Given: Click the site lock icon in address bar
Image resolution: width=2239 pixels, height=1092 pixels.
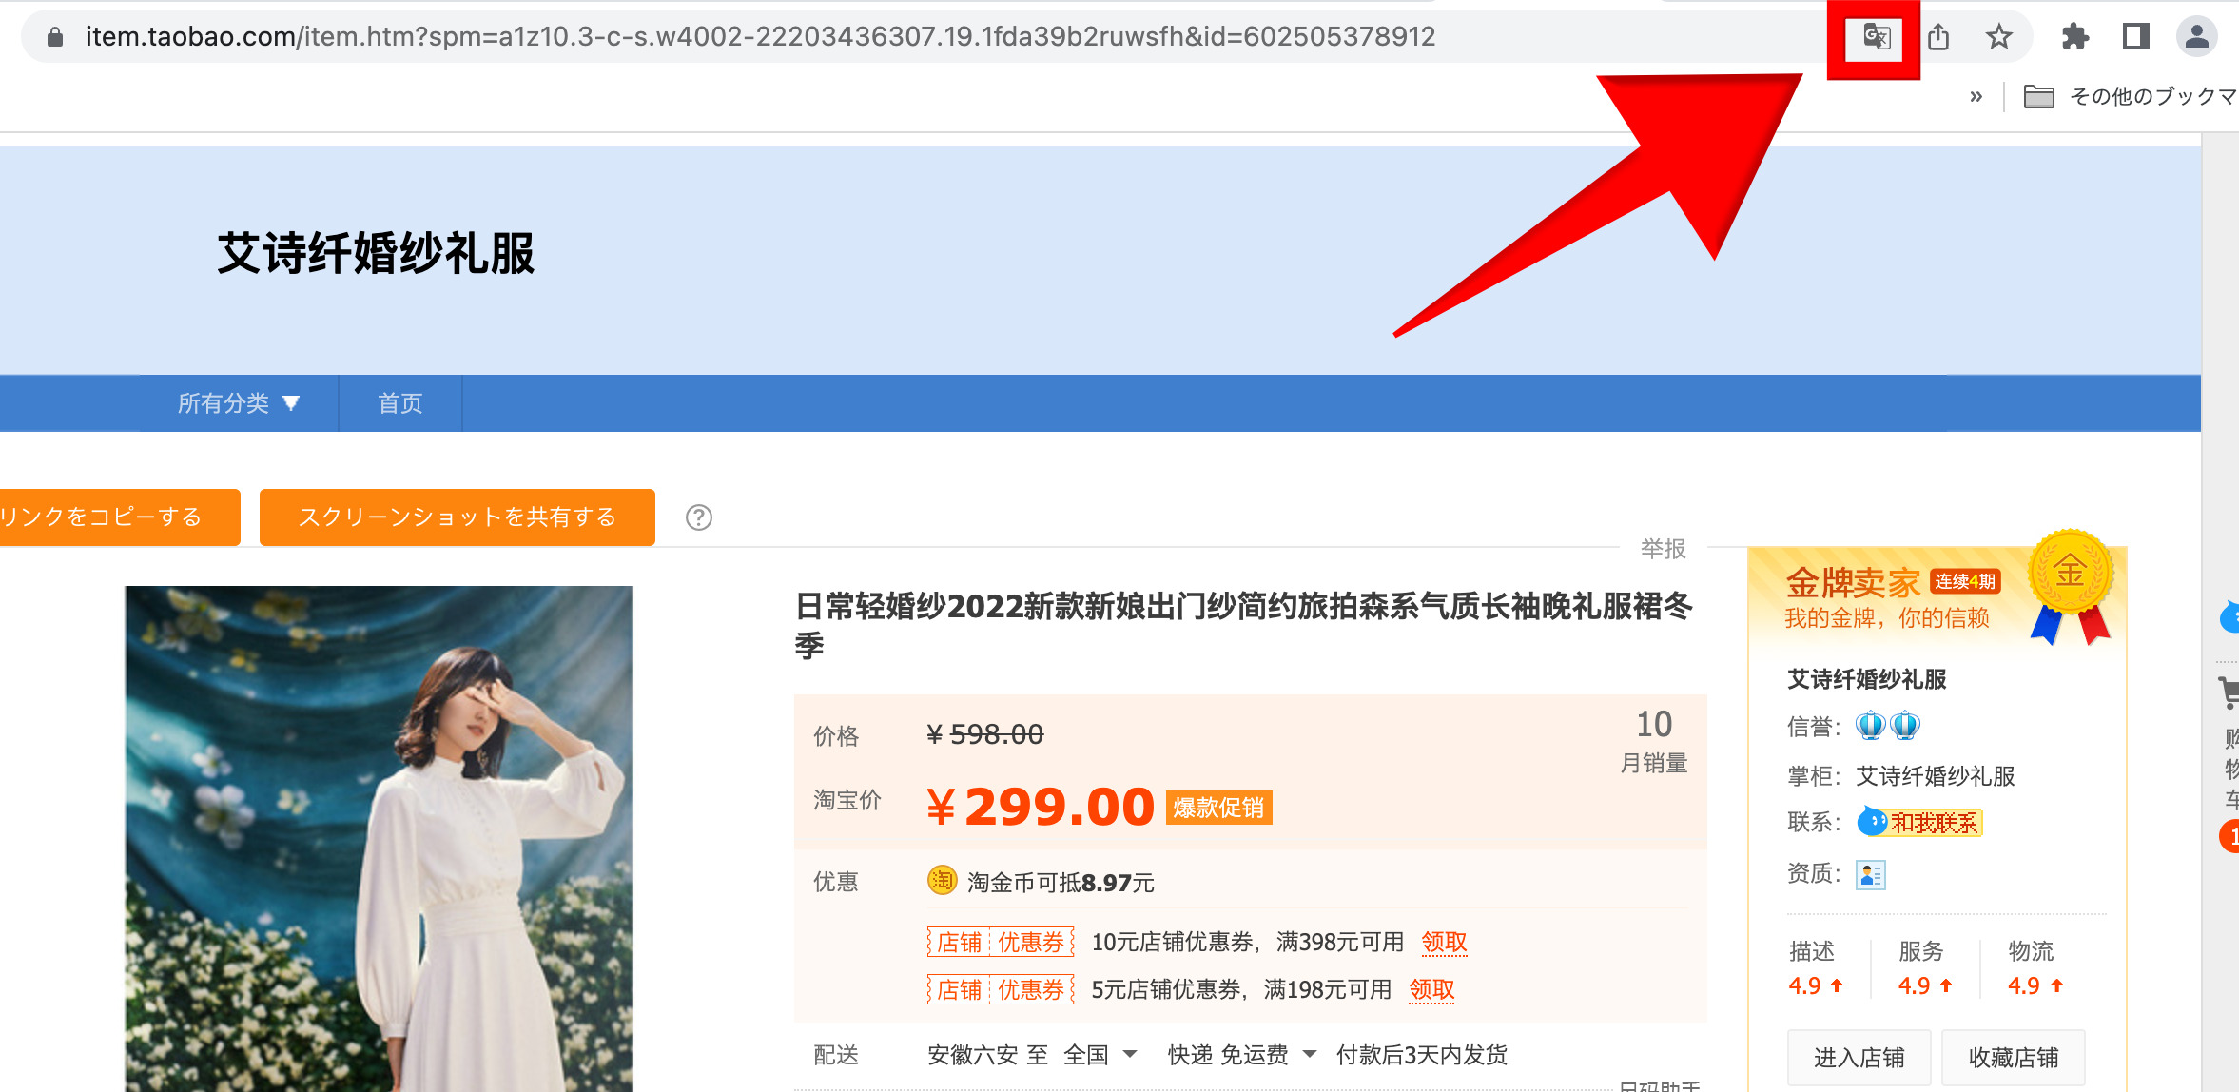Looking at the screenshot, I should pos(55,37).
